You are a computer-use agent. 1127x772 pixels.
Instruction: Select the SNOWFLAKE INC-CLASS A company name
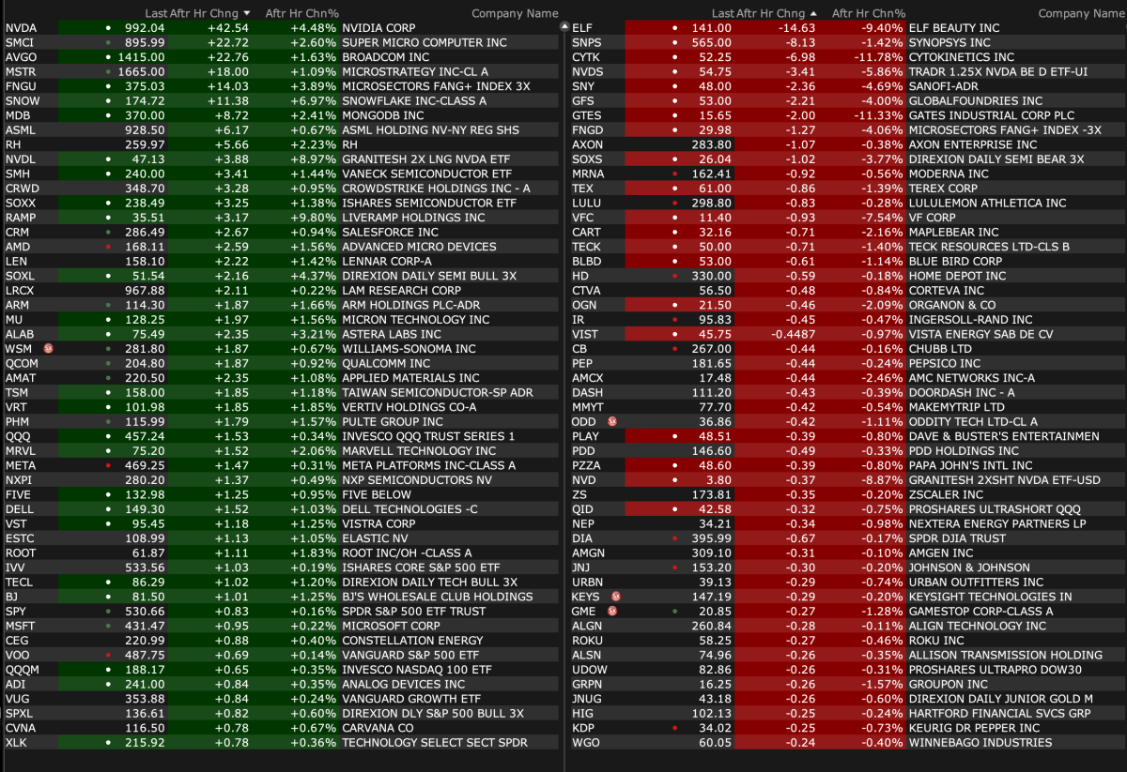coord(414,101)
